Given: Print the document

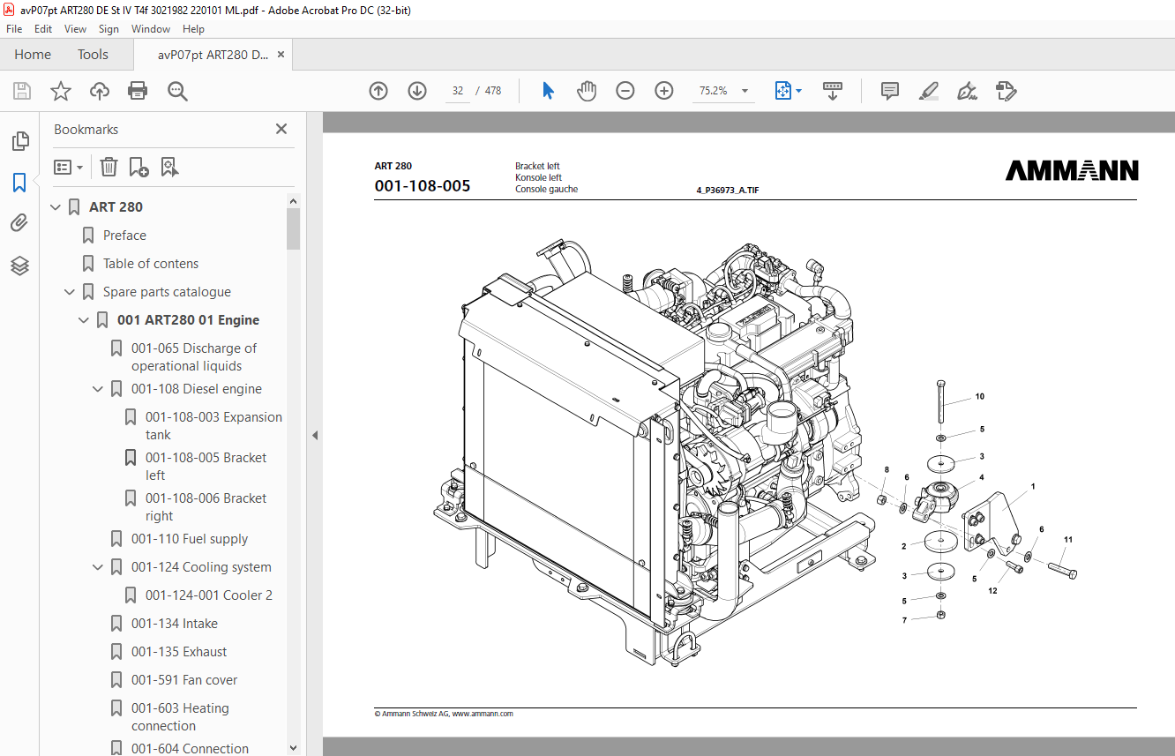Looking at the screenshot, I should (138, 91).
